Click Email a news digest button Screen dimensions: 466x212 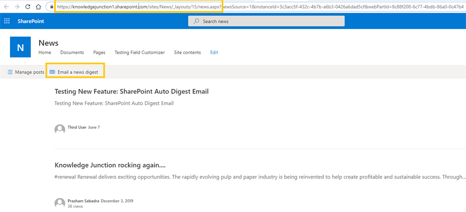point(74,72)
